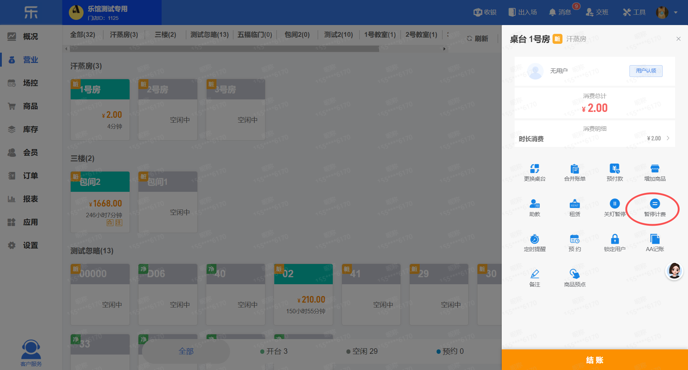Image resolution: width=688 pixels, height=370 pixels.
Task: Switch to 三楼(2) tab
Action: [x=165, y=35]
